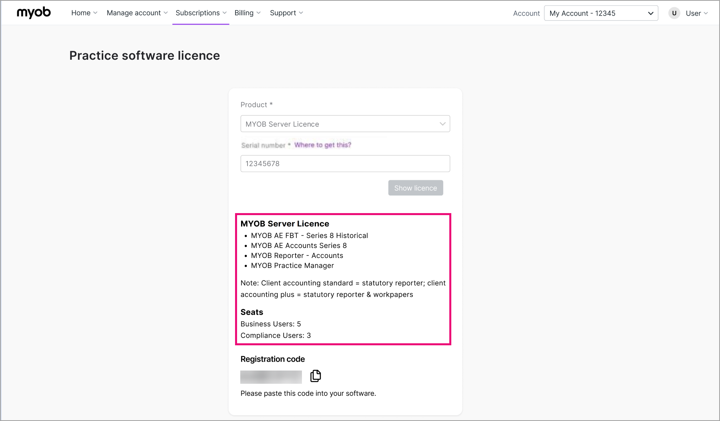Click 'MYOB AE FBT - Series 8 Historical' item
The image size is (720, 421).
coord(310,236)
